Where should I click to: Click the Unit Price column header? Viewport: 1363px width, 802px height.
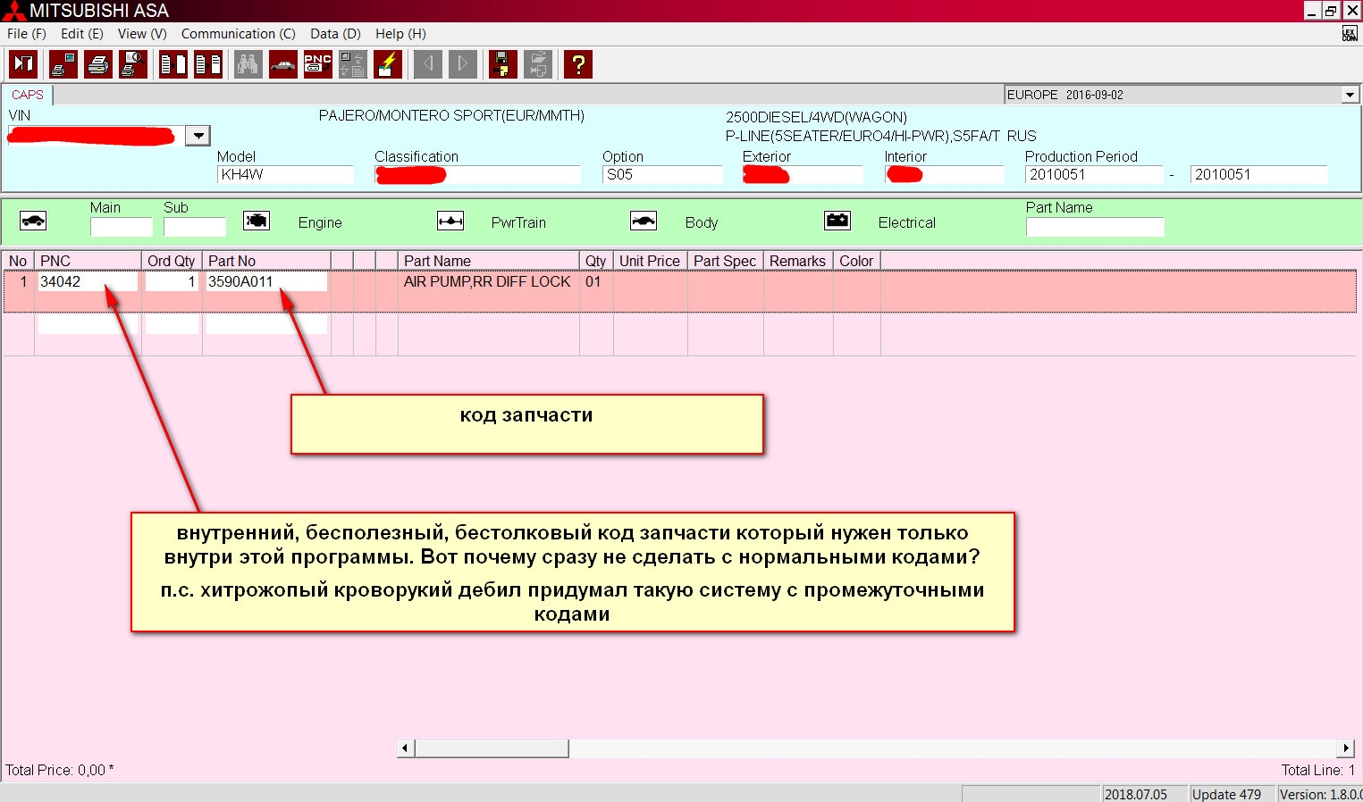[x=651, y=261]
